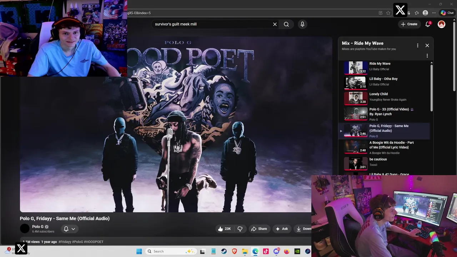This screenshot has height=257, width=457.
Task: Close the Mix - Ride My Wave panel
Action: (427, 45)
